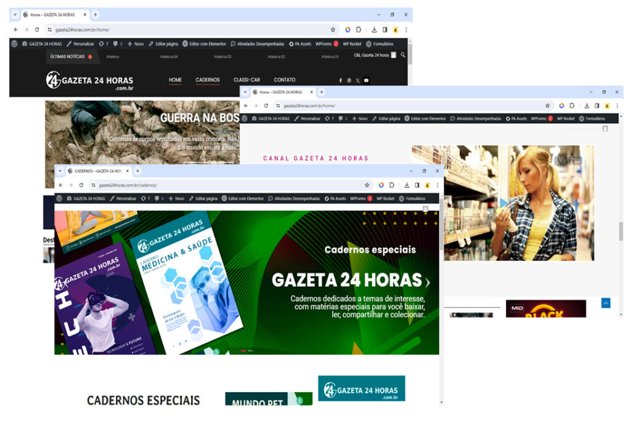View site information icon in the Cadernos address bar

tap(94, 185)
